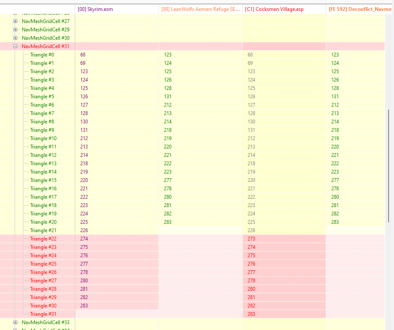Click Cocksmen Village value 280 for Triangle #28
This screenshot has width=394, height=330.
[x=251, y=289]
